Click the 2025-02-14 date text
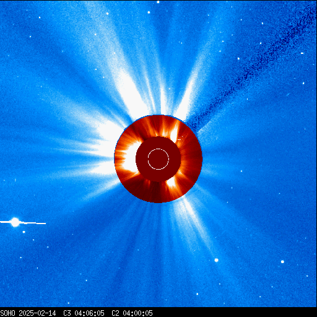The height and width of the screenshot is (317, 317). (x=37, y=313)
